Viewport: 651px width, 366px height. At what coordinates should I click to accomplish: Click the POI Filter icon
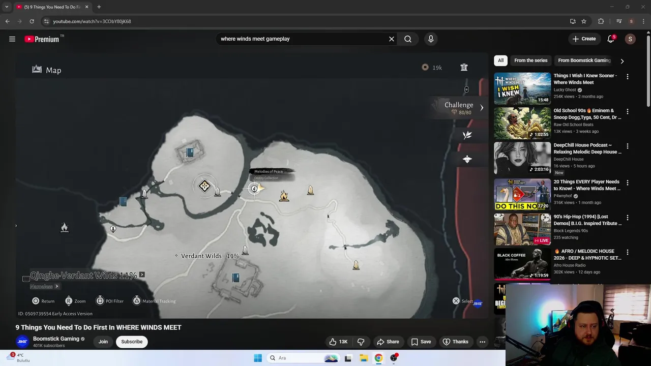pyautogui.click(x=100, y=301)
